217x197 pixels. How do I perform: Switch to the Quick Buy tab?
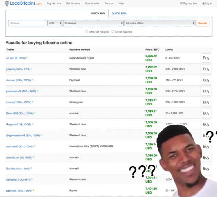click(x=98, y=14)
